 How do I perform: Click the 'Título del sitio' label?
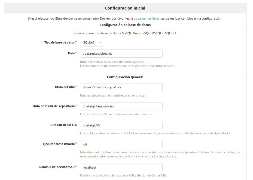click(x=65, y=87)
